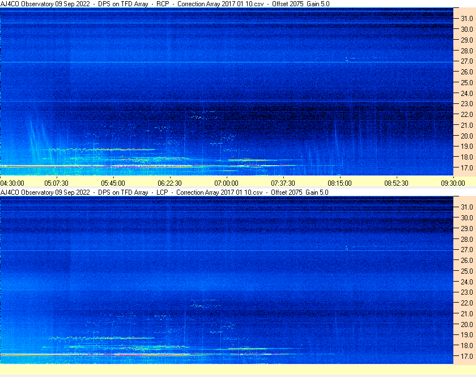Click the 07:00:00 time axis label
Image resolution: width=476 pixels, height=377 pixels.
[x=227, y=183]
